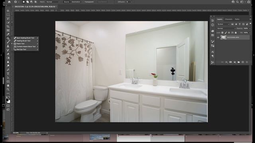Screen dimensions: 255x143
Task: Select the Hand tool
Action: tap(8, 85)
